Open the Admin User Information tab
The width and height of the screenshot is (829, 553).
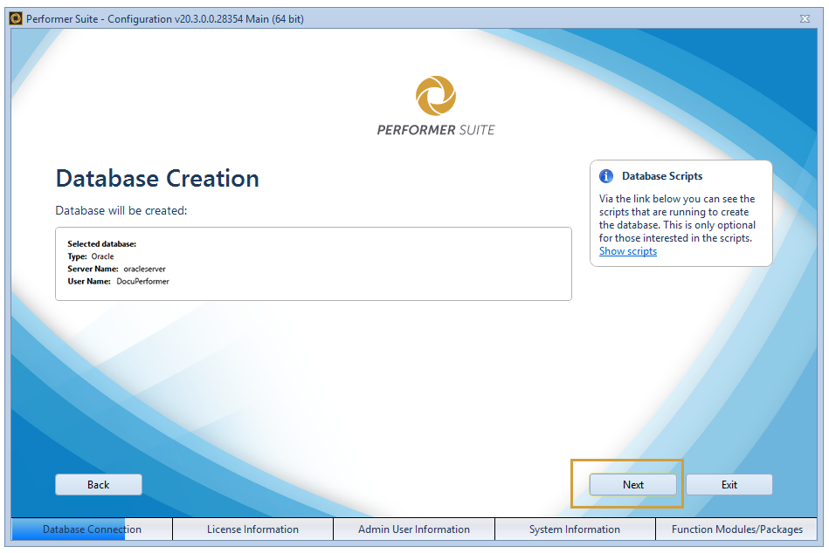click(413, 529)
